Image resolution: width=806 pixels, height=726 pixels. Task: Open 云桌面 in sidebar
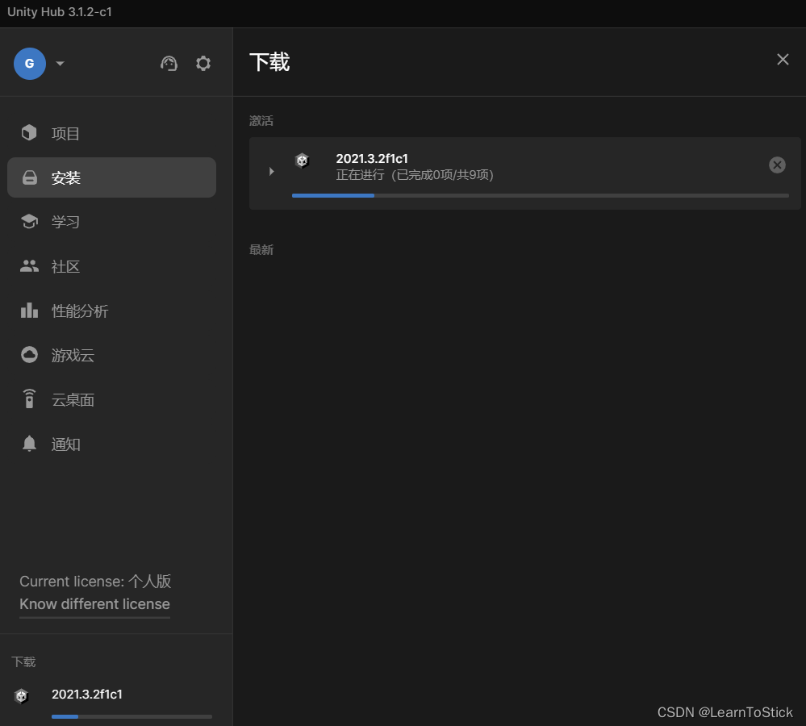click(x=111, y=400)
